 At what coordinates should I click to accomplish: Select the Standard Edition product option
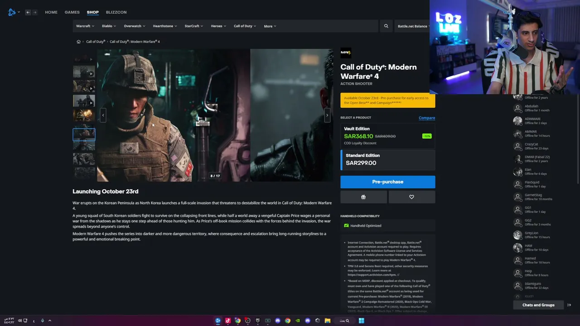pyautogui.click(x=388, y=160)
